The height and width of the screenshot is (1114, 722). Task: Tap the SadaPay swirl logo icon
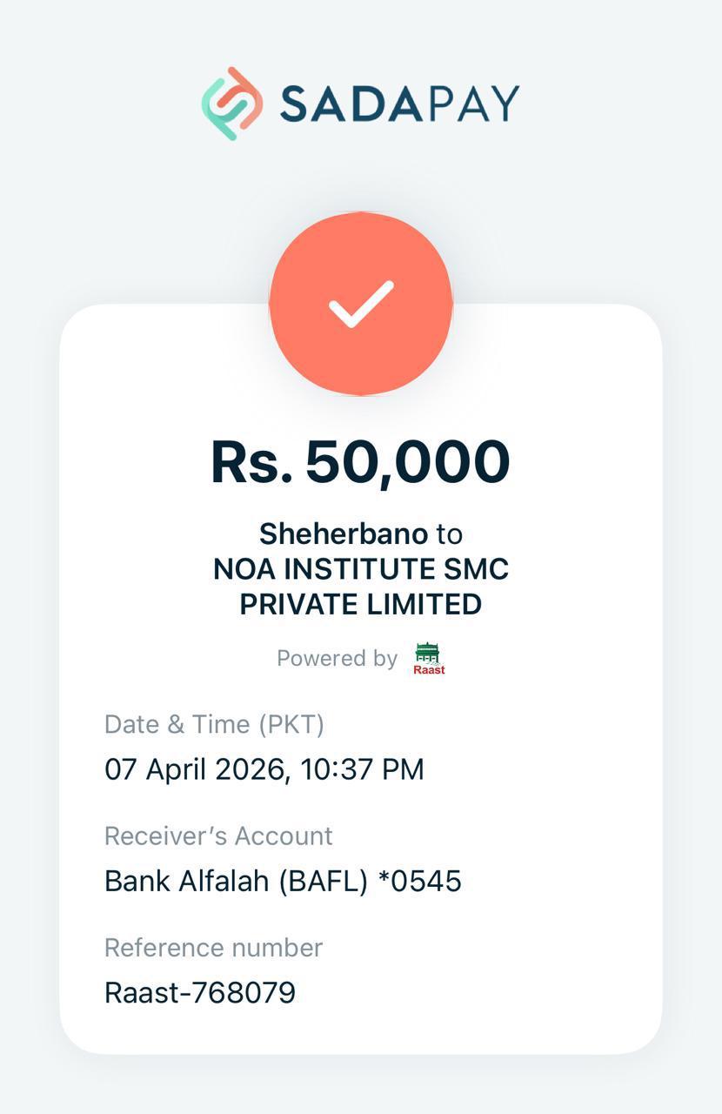click(x=231, y=104)
